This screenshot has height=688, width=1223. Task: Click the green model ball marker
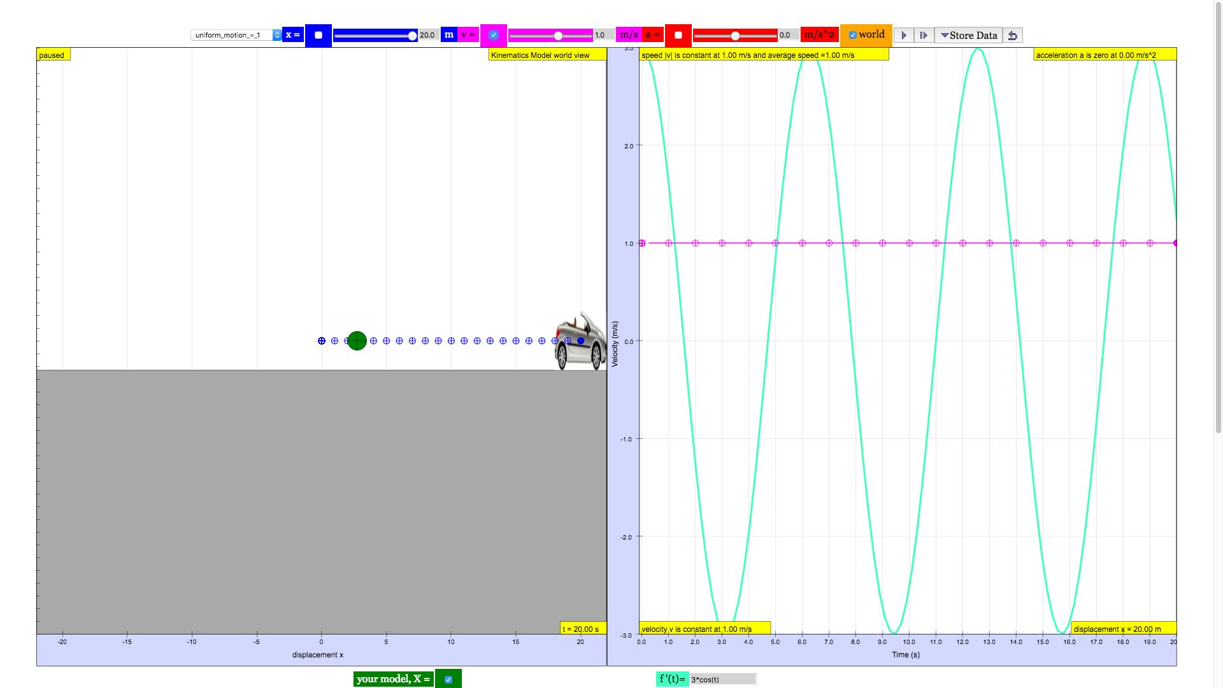[357, 341]
